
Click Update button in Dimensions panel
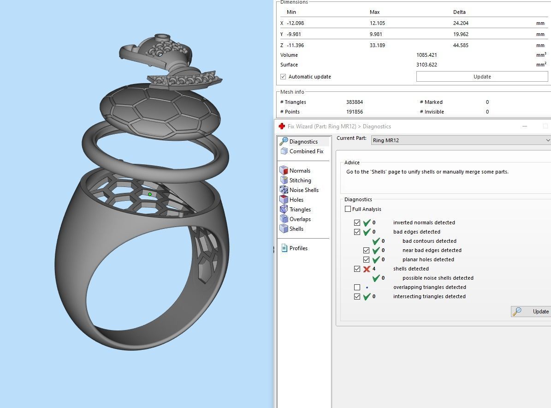tap(482, 76)
